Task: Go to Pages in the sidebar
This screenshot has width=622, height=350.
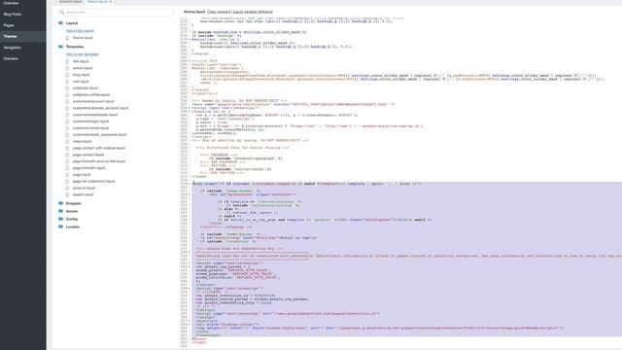Action: pos(9,25)
